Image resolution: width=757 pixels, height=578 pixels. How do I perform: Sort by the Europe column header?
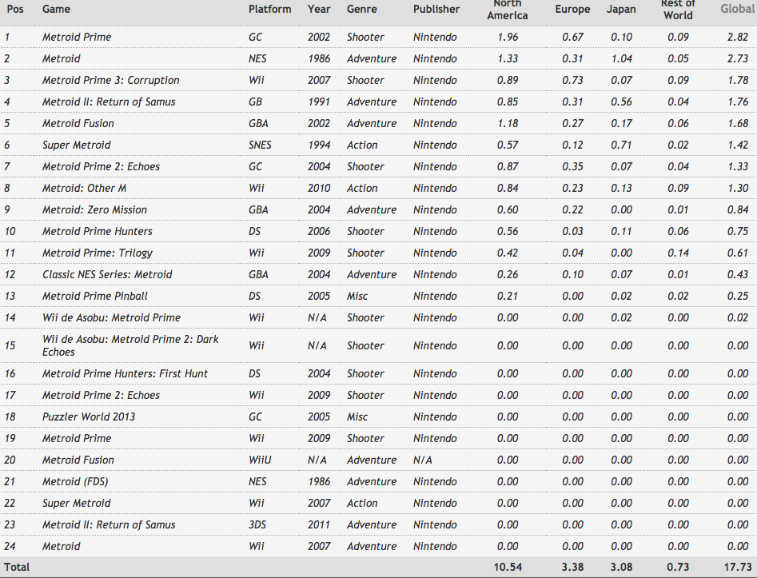(572, 9)
